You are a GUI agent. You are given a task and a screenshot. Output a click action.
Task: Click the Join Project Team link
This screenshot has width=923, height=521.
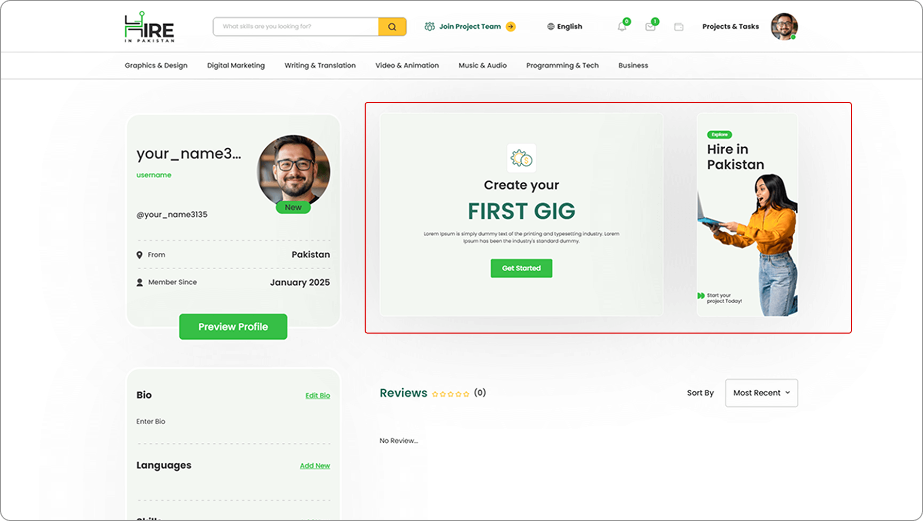(x=470, y=27)
